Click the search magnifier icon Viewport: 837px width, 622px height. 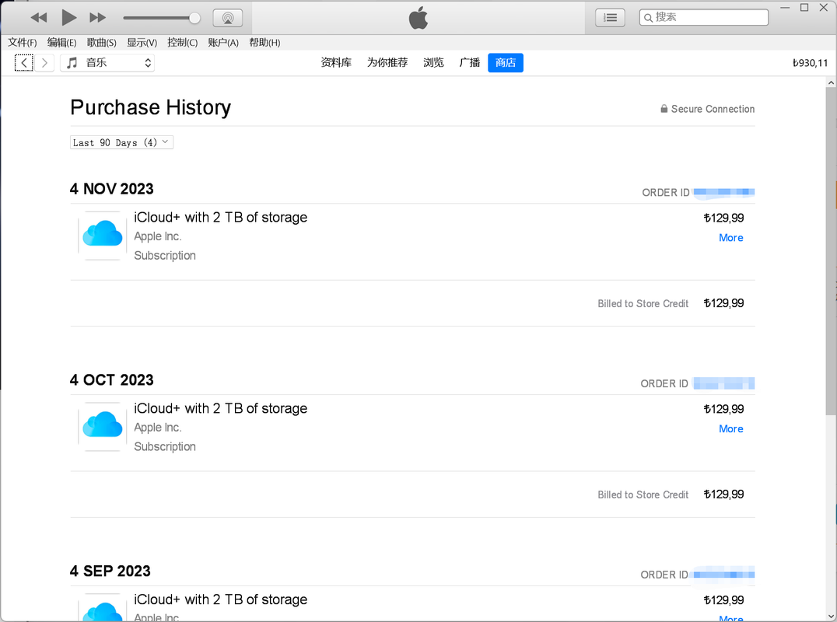648,18
